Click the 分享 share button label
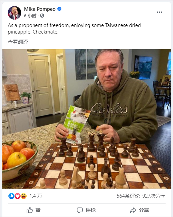This screenshot has height=217, width=173. pyautogui.click(x=144, y=210)
